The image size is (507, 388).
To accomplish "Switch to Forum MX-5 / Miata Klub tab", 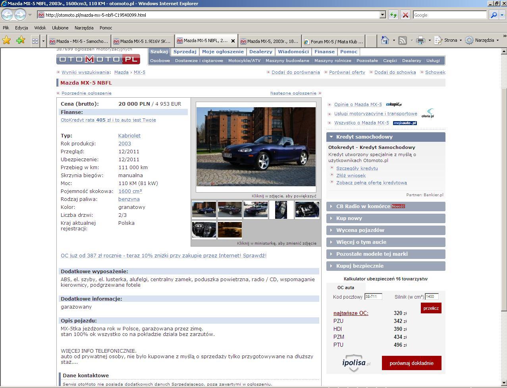I will point(333,41).
